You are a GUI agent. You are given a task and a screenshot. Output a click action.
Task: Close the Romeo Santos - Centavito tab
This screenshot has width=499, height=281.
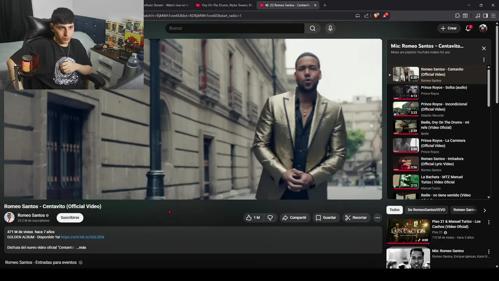pyautogui.click(x=315, y=5)
